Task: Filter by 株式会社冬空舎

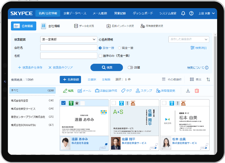Action: click(x=32, y=100)
